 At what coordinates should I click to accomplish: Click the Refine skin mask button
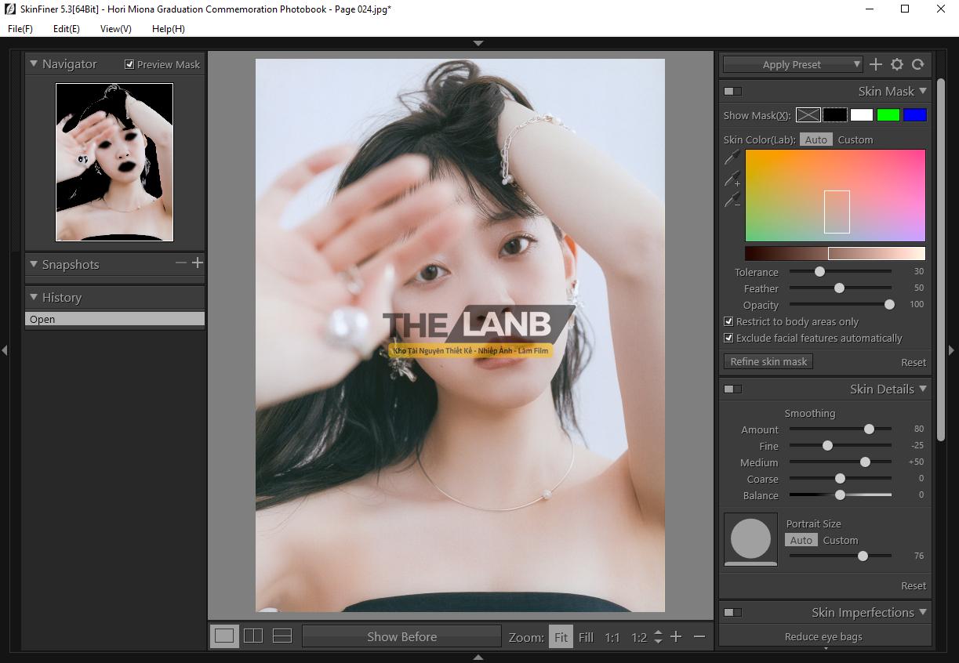(768, 361)
